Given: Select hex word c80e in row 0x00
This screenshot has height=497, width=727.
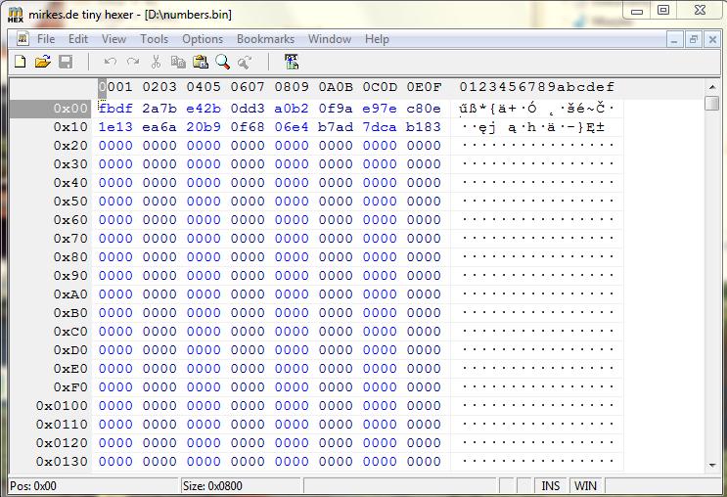Looking at the screenshot, I should point(424,109).
